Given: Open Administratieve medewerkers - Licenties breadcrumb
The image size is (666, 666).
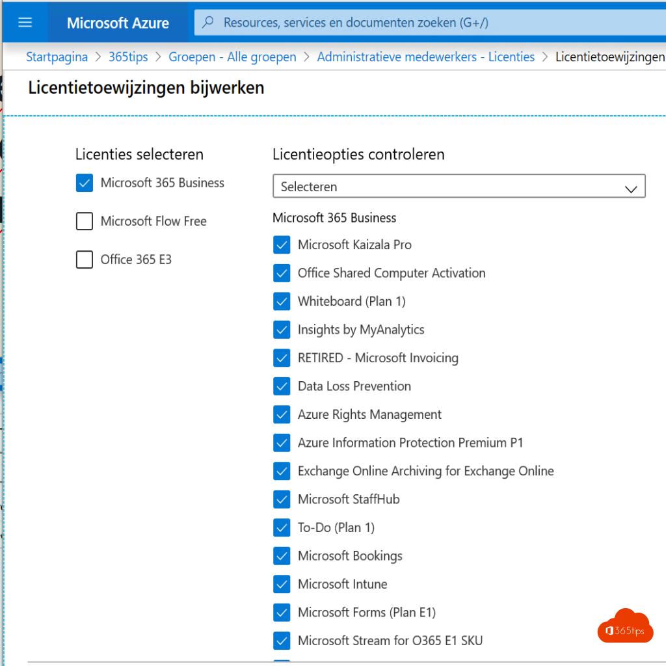Looking at the screenshot, I should click(425, 57).
